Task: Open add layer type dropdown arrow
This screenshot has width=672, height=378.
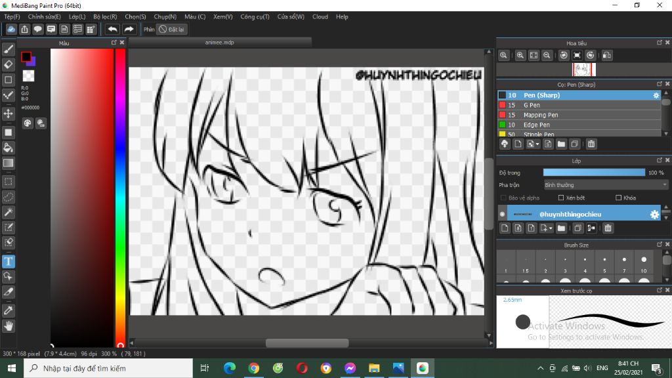Action: tap(551, 228)
